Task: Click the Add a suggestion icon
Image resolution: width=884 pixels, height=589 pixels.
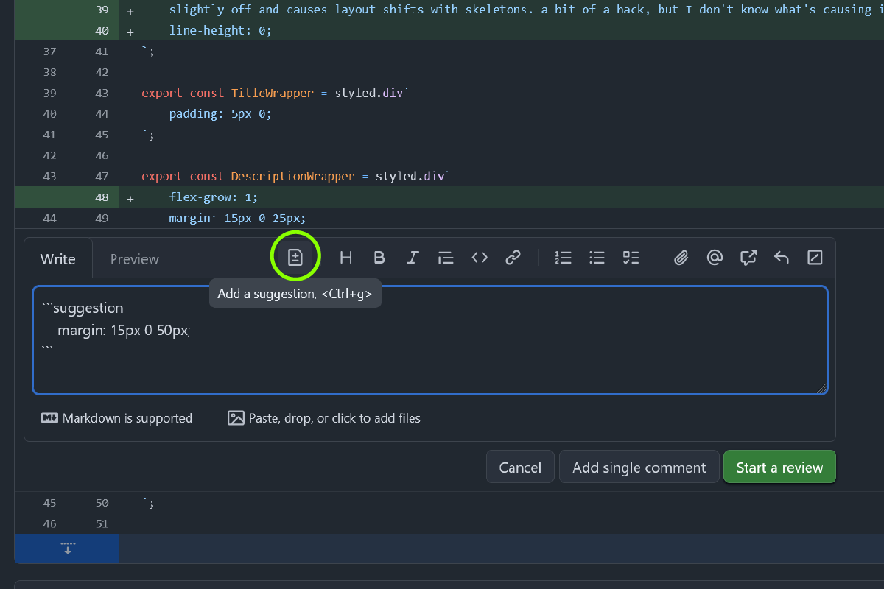Action: 295,257
